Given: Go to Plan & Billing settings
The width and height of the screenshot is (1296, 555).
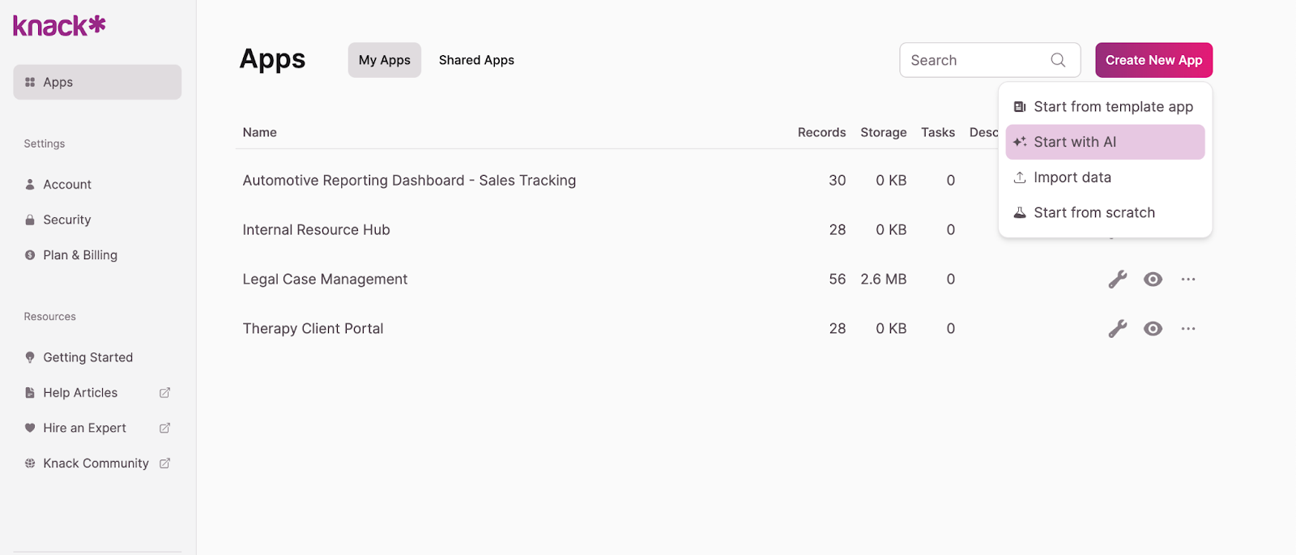Looking at the screenshot, I should [x=79, y=255].
